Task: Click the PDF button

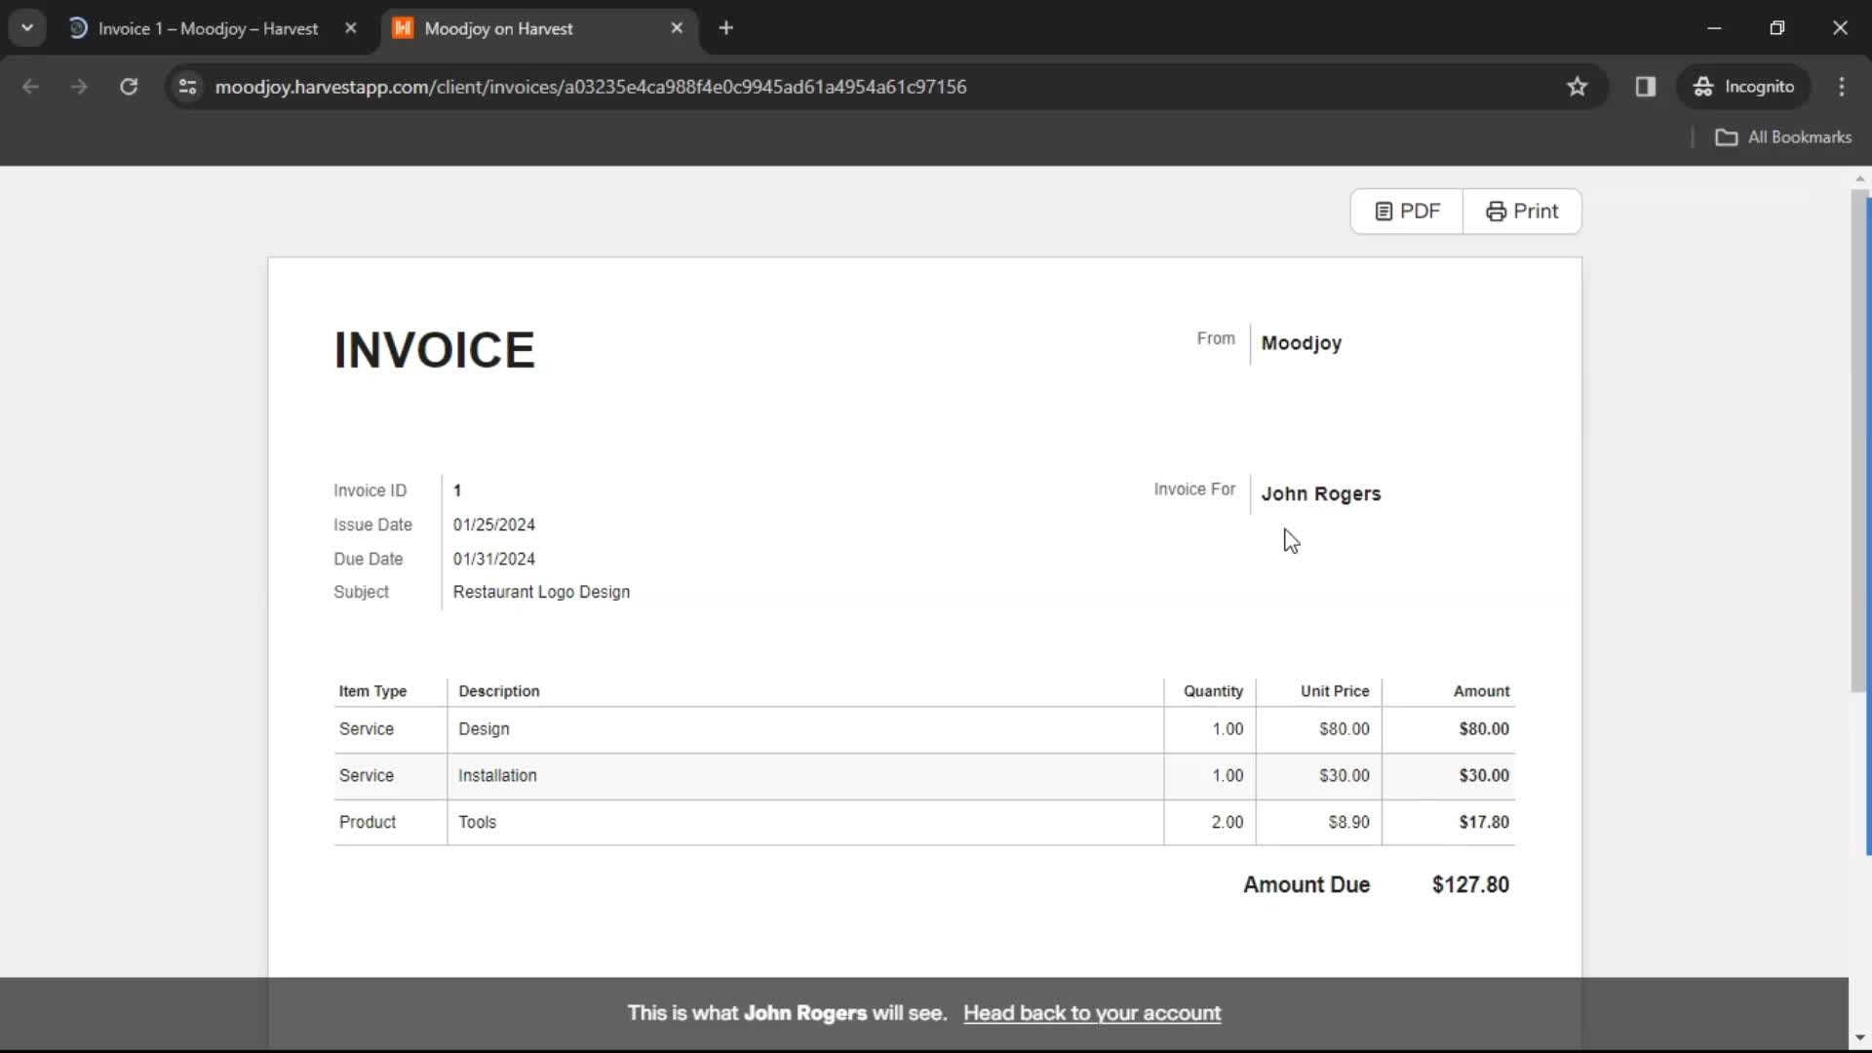Action: click(1407, 211)
